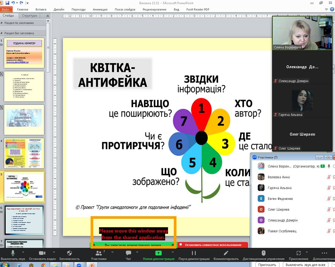Image resolution: width=335 pixels, height=267 pixels.
Task: Click the slide panel vertical scrollbar
Action: [48, 47]
